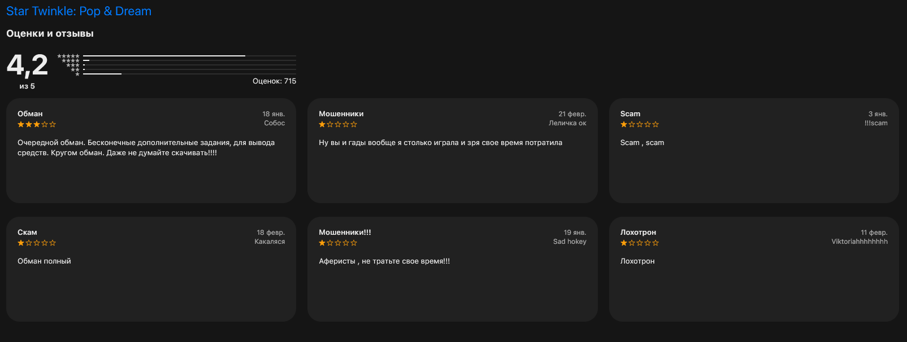Click the one-star rating distribution bar
This screenshot has height=342, width=907.
point(189,74)
